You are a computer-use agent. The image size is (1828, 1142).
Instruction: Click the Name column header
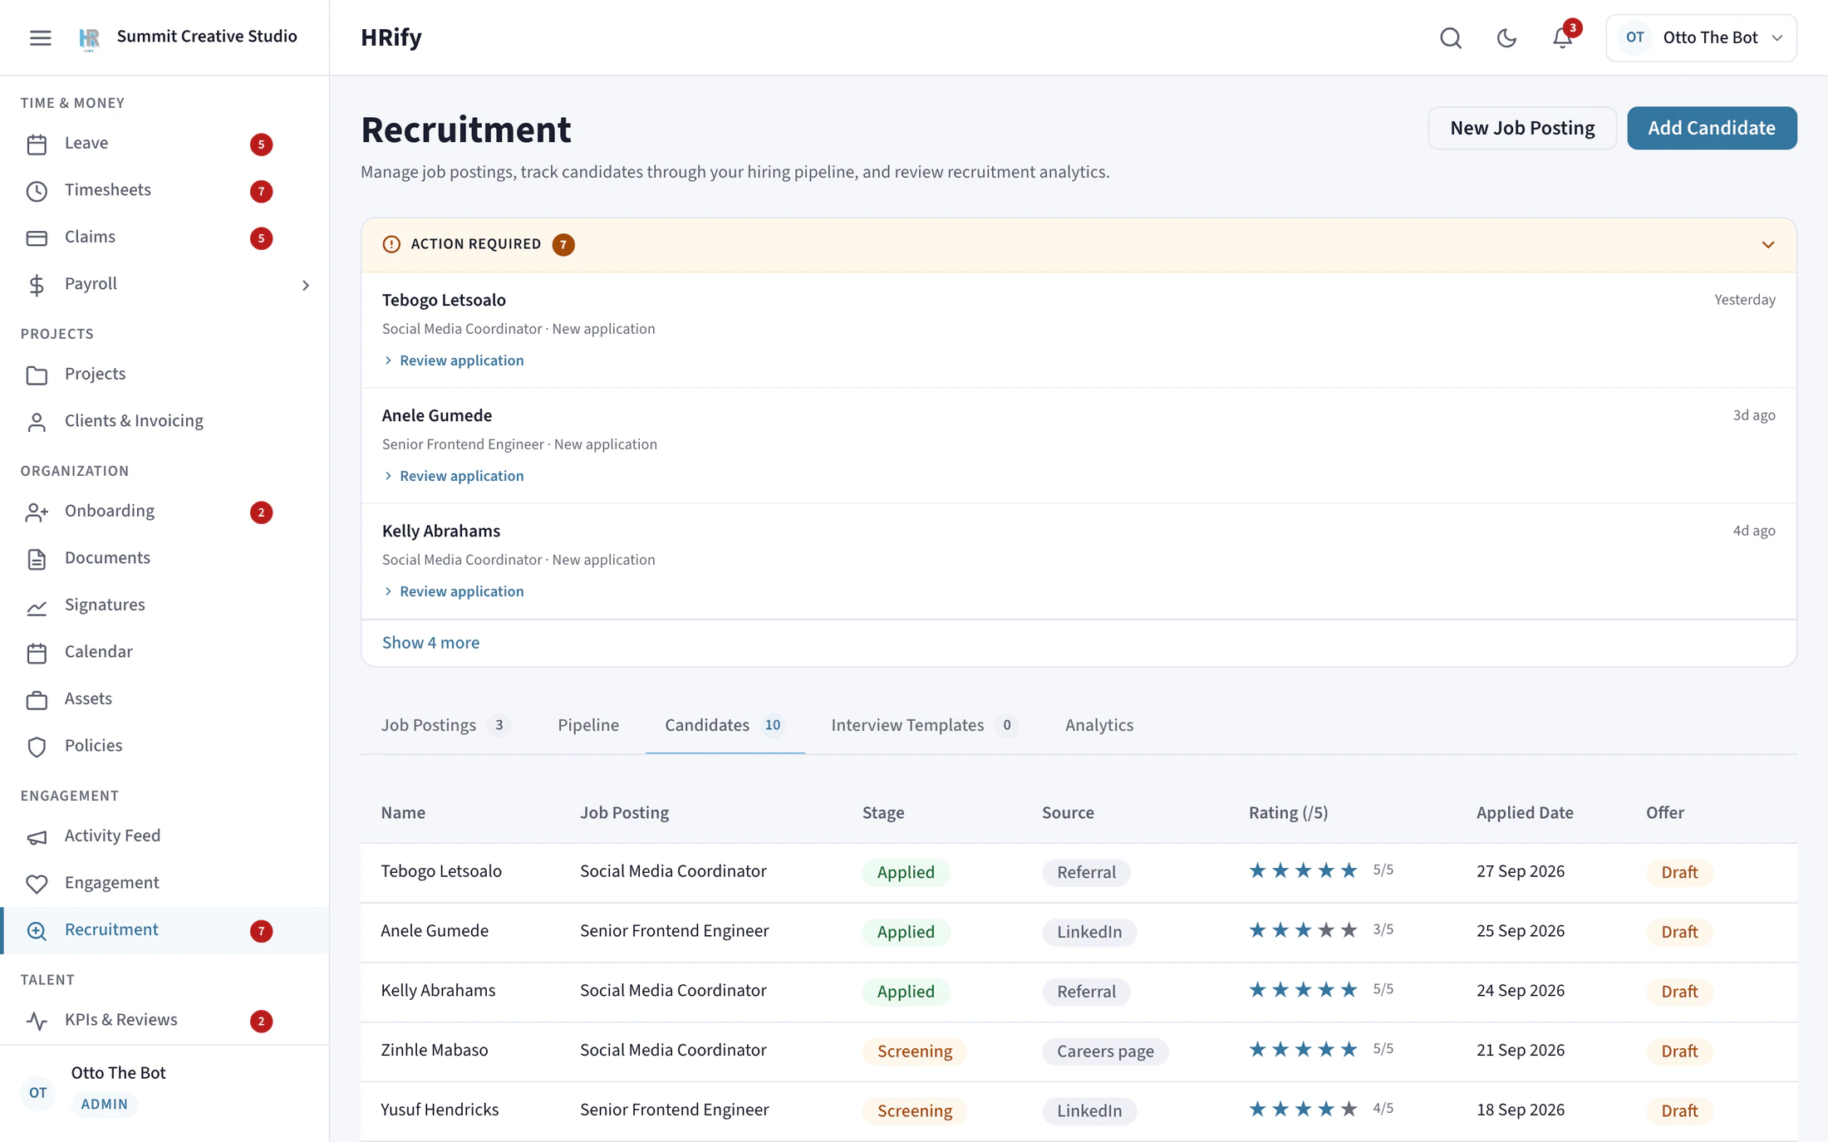pyautogui.click(x=403, y=812)
